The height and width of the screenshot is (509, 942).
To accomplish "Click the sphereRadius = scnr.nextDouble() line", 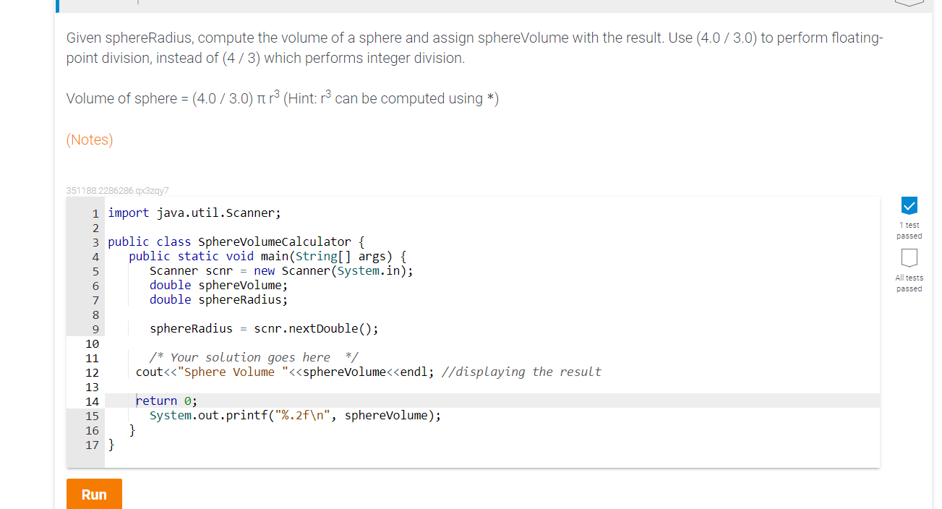I will coord(263,328).
